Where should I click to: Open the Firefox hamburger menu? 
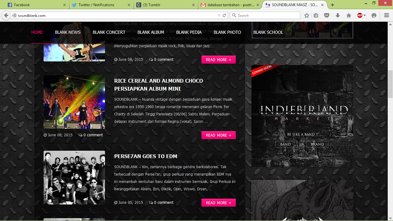[x=386, y=15]
